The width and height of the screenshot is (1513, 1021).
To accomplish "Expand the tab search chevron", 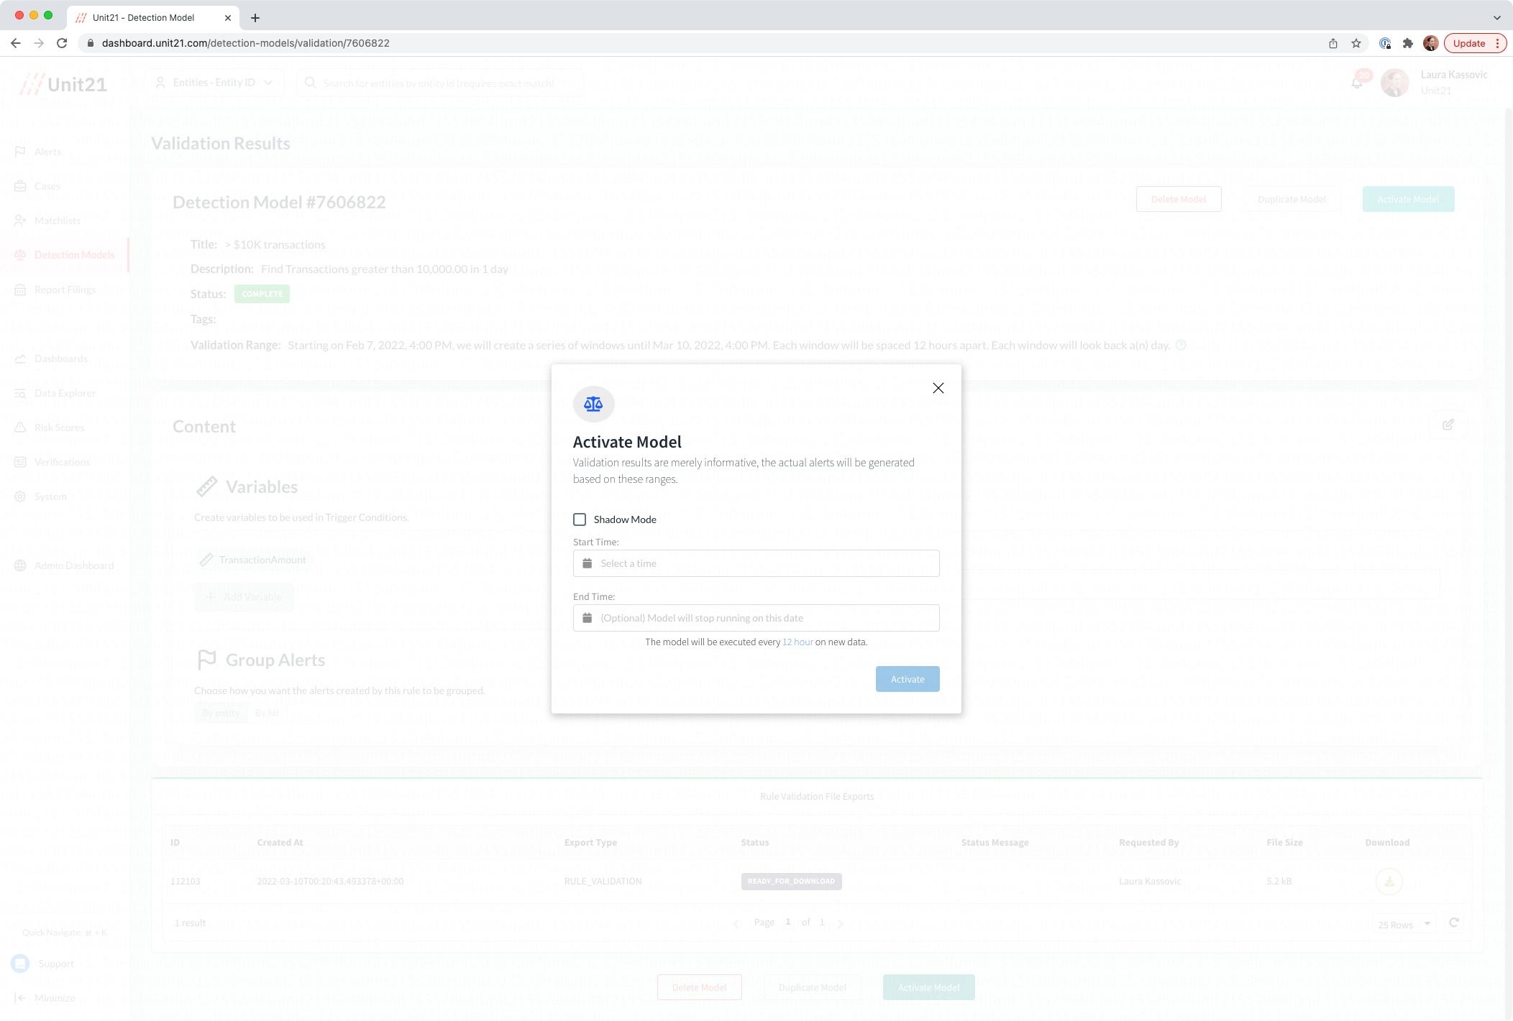I will coord(1497,18).
